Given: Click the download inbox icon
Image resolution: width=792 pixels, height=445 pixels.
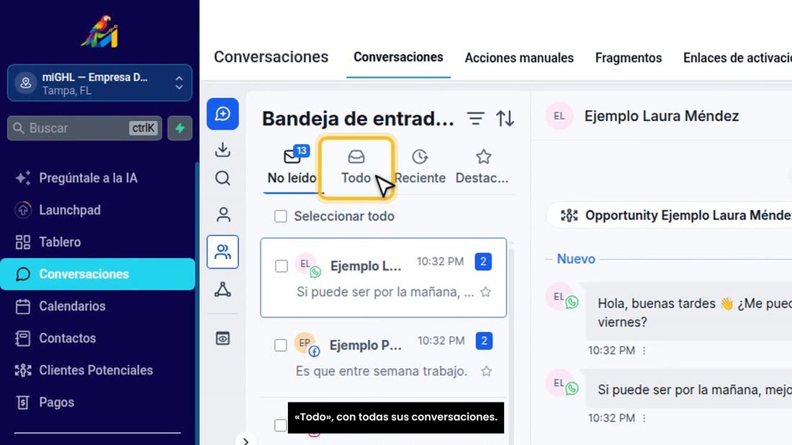Looking at the screenshot, I should pyautogui.click(x=222, y=150).
